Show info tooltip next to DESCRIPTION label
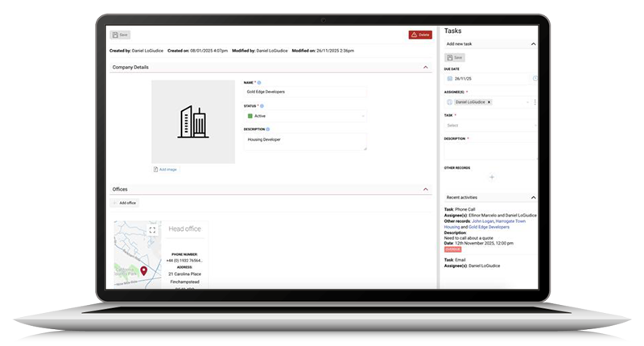The width and height of the screenshot is (644, 346). click(x=268, y=130)
